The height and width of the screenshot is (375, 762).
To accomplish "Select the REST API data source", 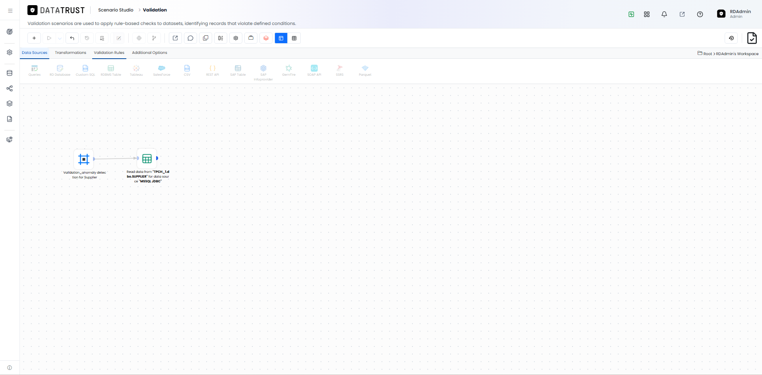I will (x=213, y=71).
